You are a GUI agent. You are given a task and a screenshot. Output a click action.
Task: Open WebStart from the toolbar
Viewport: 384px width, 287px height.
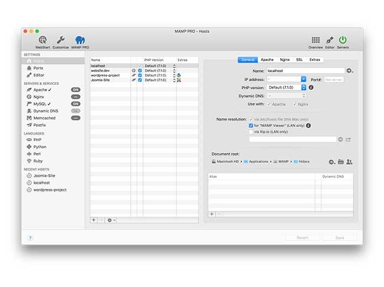pyautogui.click(x=42, y=42)
